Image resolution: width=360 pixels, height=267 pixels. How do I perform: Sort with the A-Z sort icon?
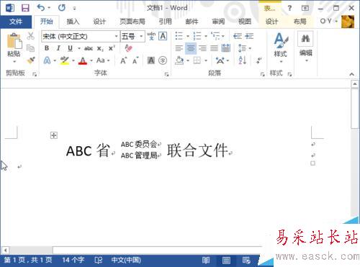(243, 60)
